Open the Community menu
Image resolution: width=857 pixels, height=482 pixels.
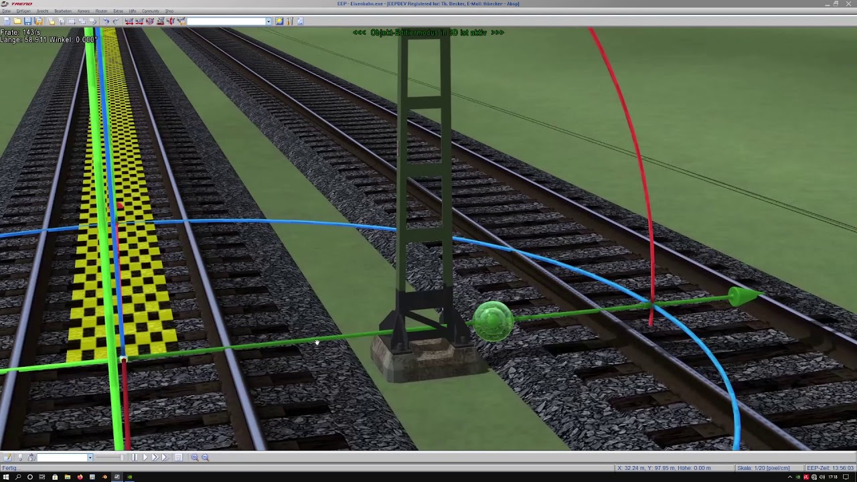[x=151, y=11]
